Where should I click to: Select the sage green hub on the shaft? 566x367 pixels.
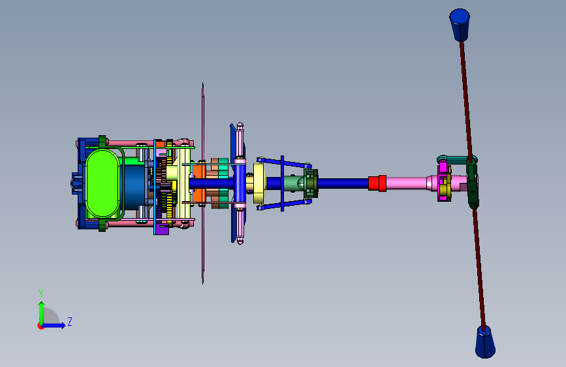coord(293,183)
